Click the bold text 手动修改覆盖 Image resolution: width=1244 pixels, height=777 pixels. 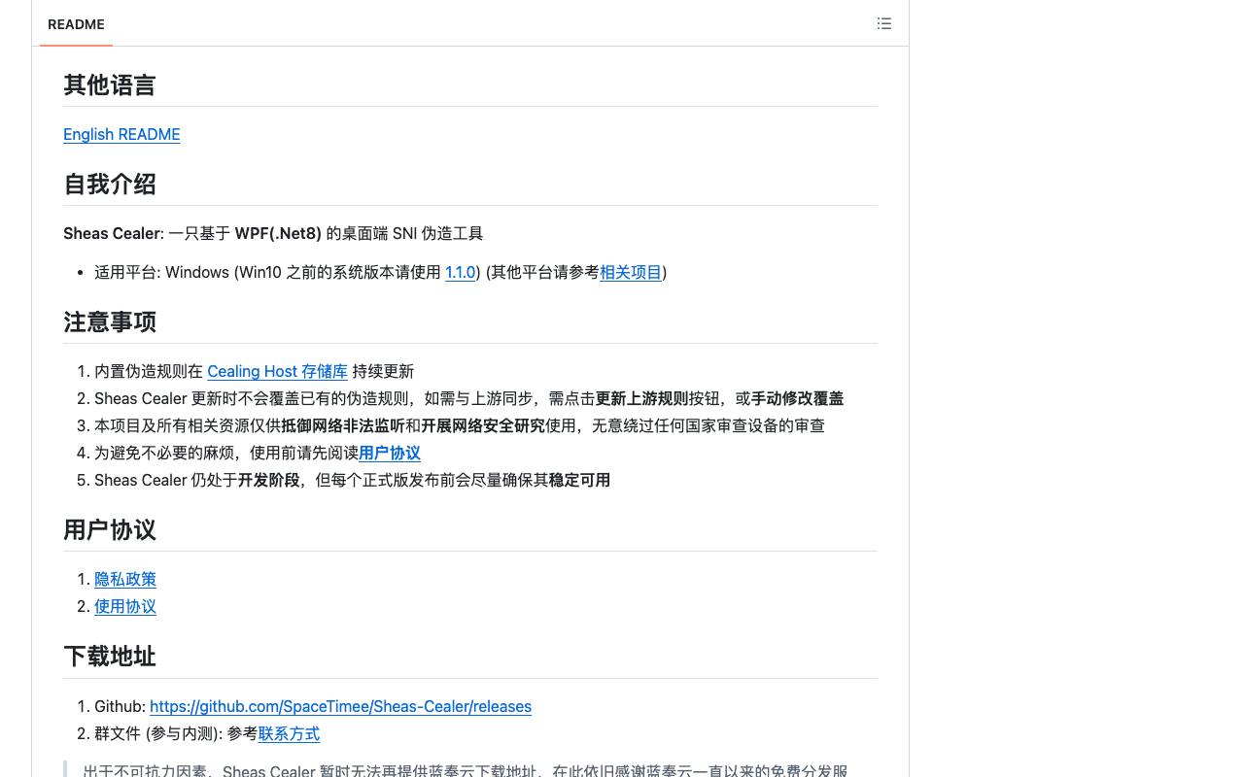797,398
